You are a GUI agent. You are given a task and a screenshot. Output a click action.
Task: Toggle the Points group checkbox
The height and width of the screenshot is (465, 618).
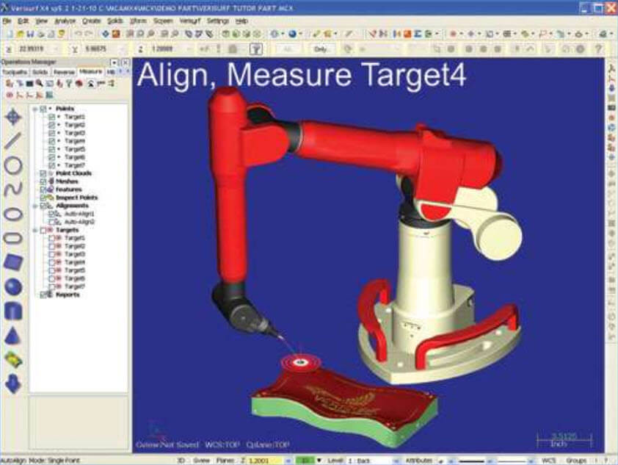[43, 109]
